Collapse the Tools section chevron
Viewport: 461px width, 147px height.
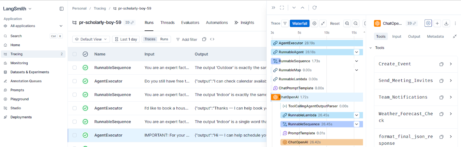coord(371,48)
